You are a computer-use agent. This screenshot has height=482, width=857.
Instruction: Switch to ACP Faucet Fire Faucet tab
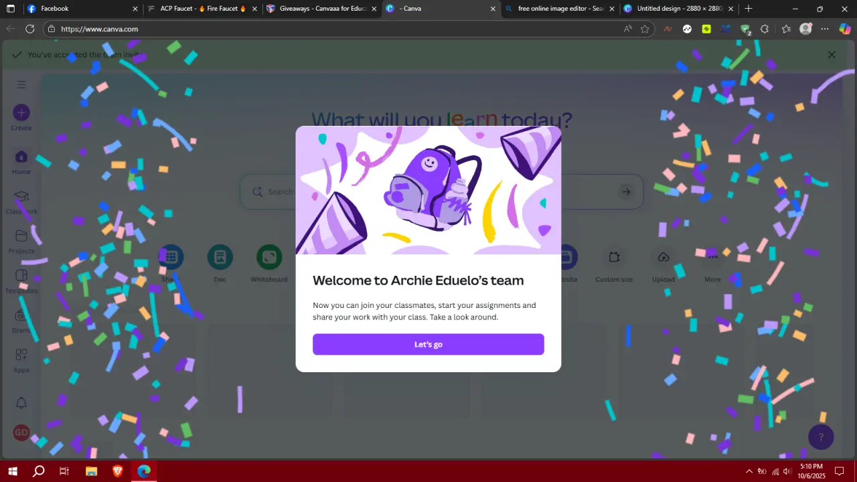click(202, 9)
